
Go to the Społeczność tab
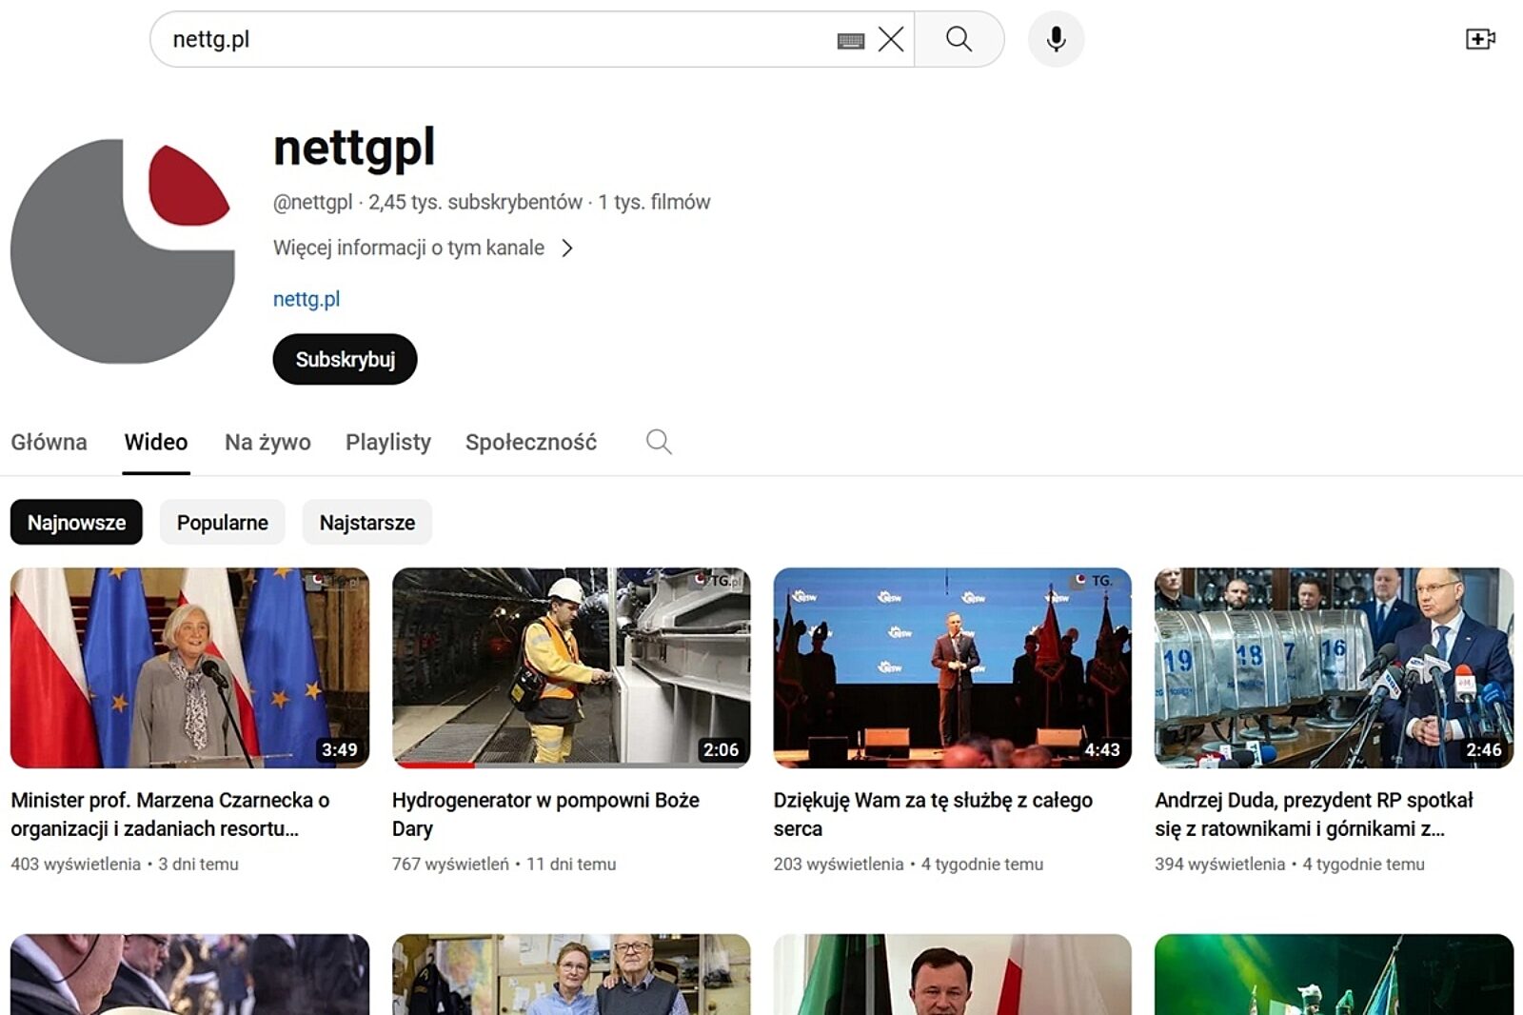tap(530, 442)
